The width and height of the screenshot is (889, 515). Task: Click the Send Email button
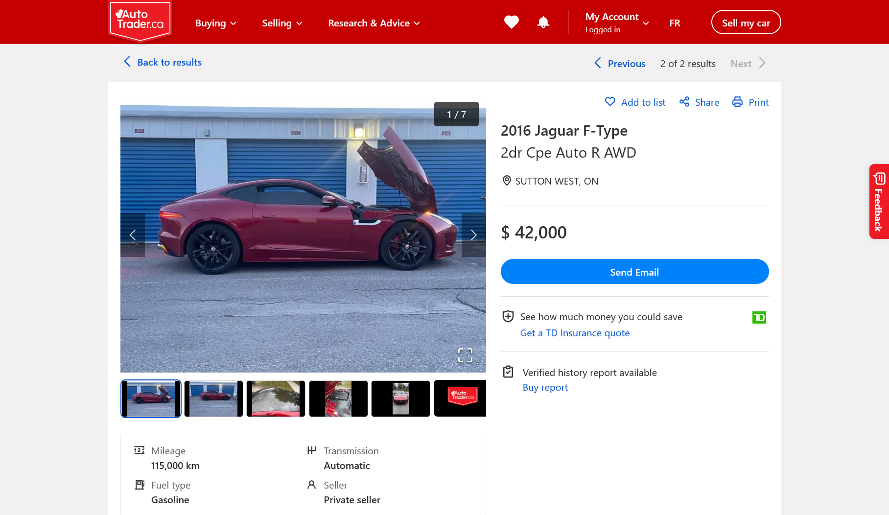click(x=634, y=272)
